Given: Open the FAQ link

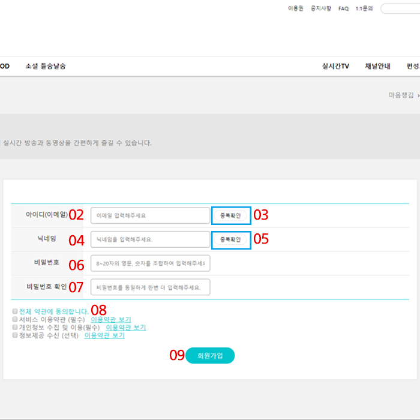Looking at the screenshot, I should point(343,9).
